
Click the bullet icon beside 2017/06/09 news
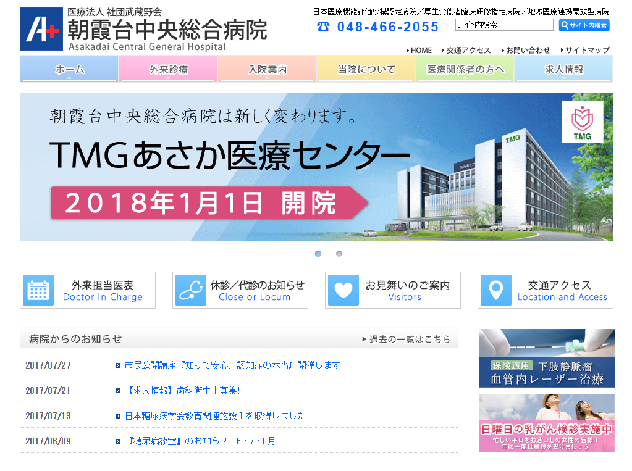click(118, 441)
